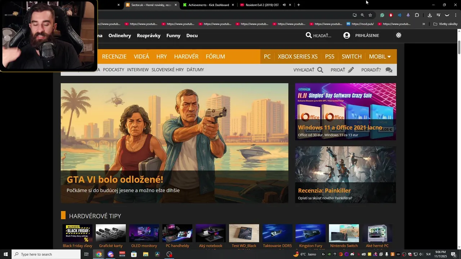Mute the Resident Evil 2 tab speaker icon
461x259 pixels.
click(284, 5)
